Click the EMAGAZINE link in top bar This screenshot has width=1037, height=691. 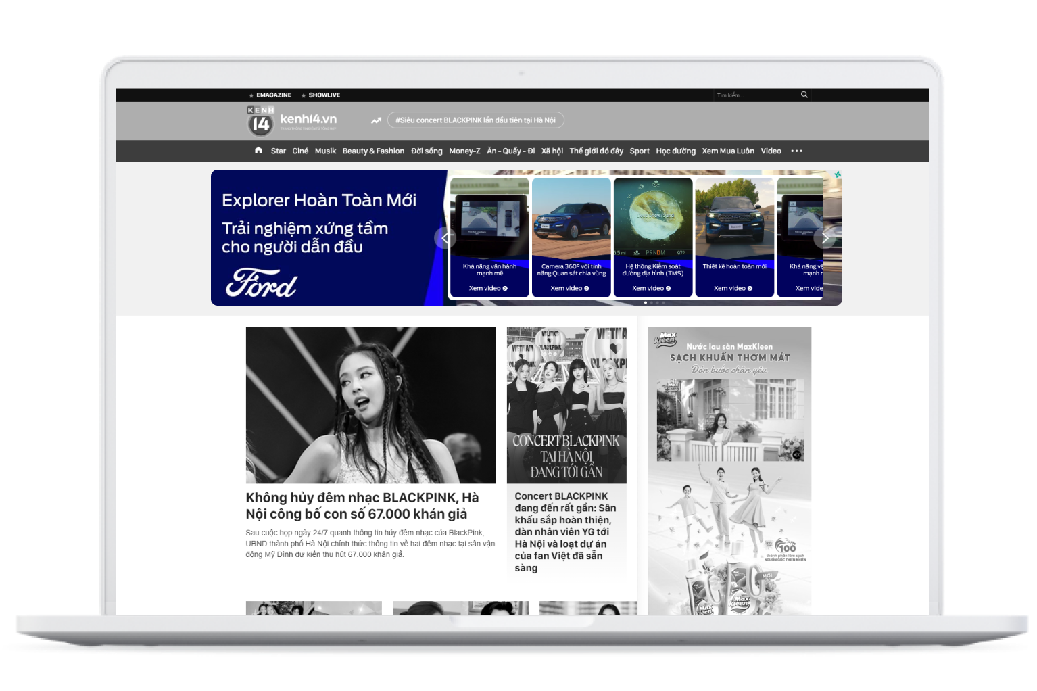tap(273, 95)
